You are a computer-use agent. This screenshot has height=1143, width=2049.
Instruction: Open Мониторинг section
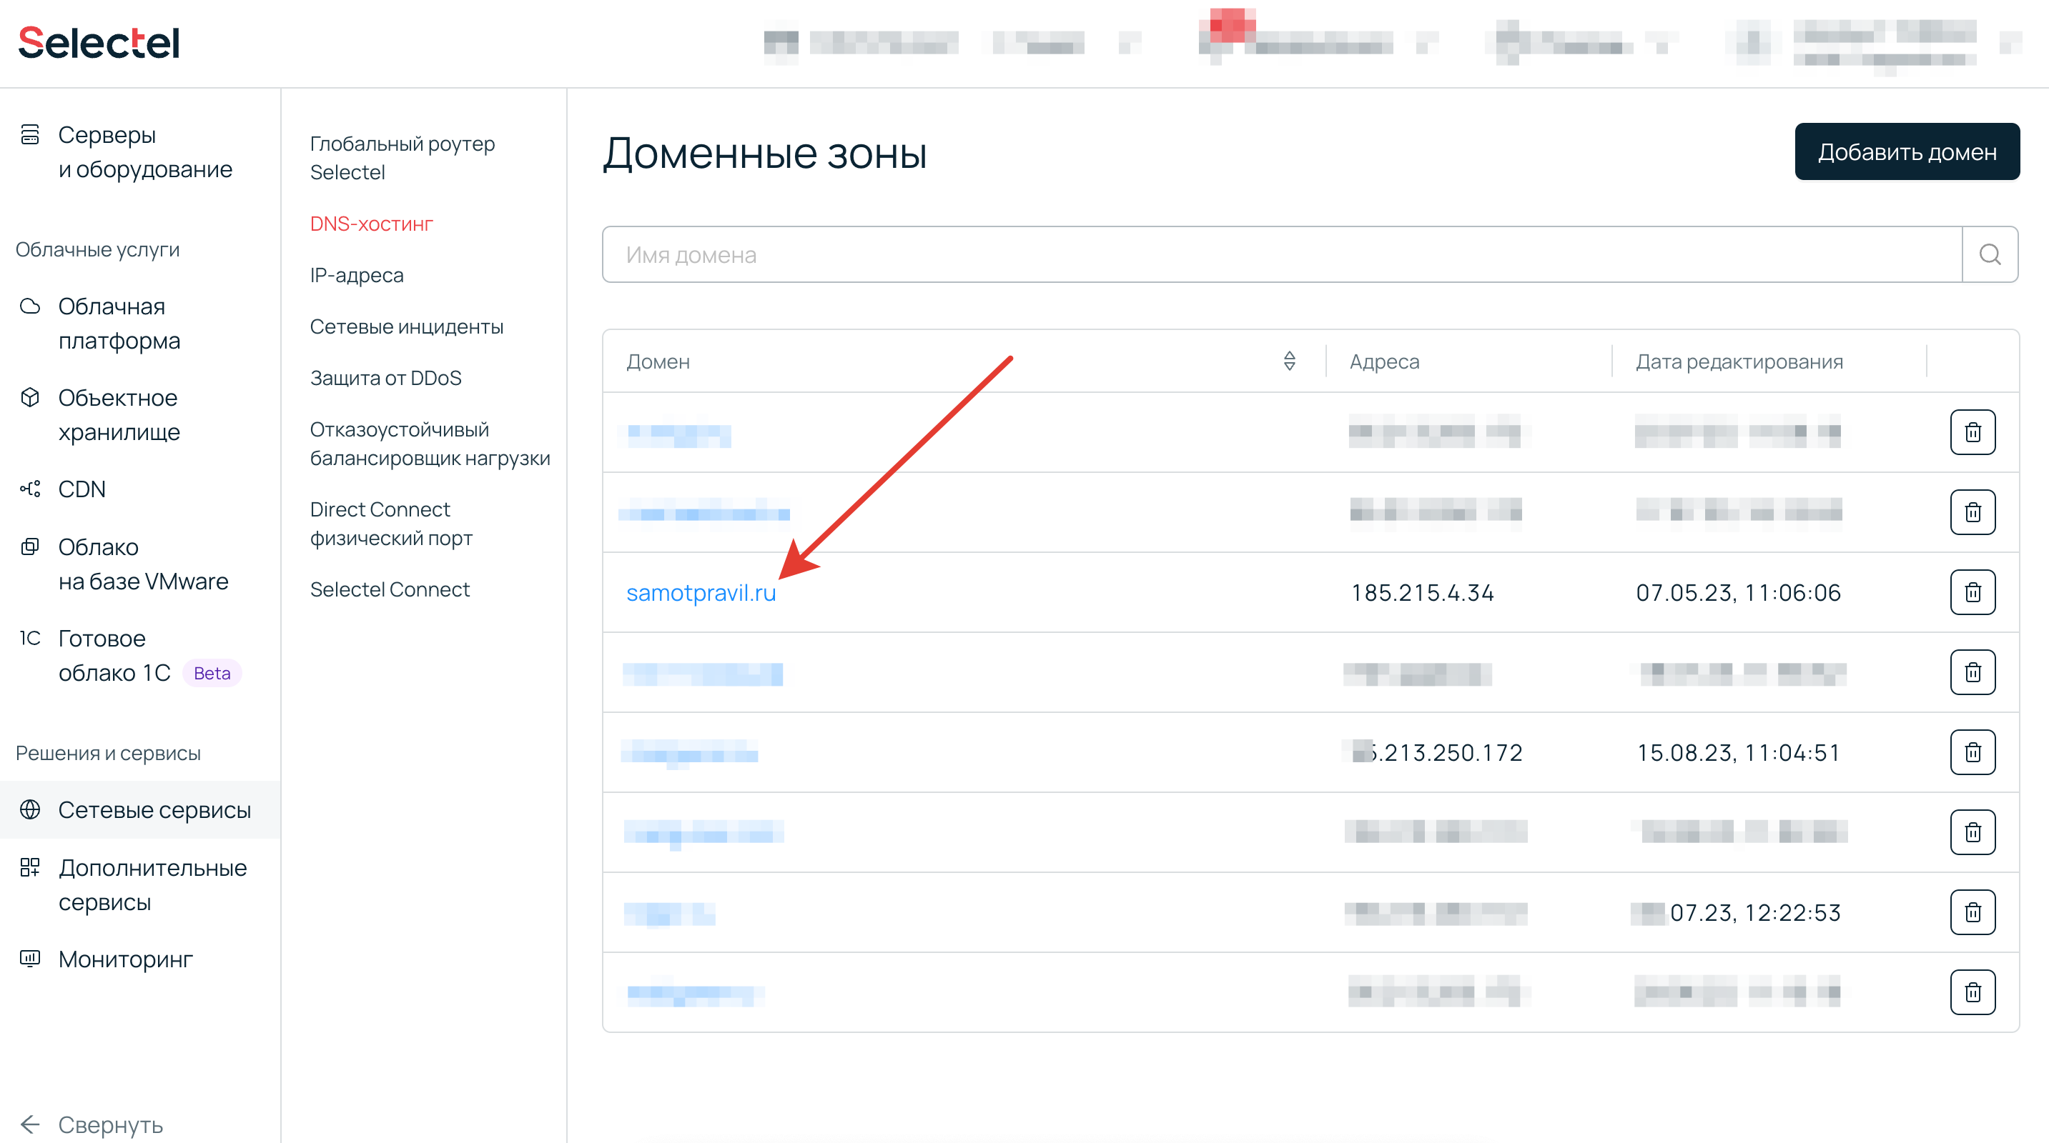coord(126,959)
